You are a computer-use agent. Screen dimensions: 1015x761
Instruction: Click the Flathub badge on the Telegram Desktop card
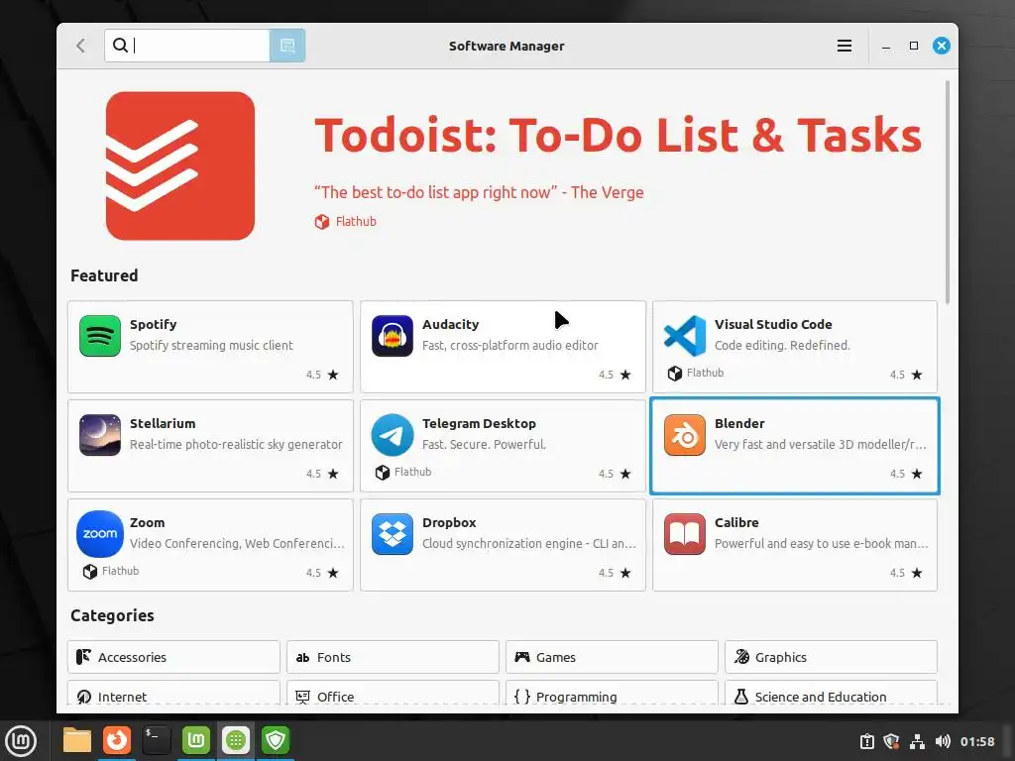[403, 473]
